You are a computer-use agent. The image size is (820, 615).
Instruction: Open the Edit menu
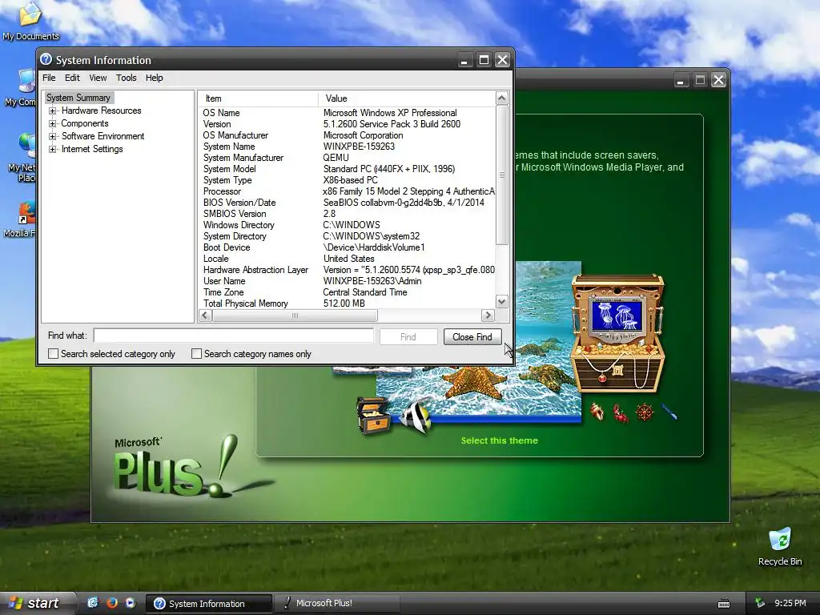pyautogui.click(x=72, y=78)
